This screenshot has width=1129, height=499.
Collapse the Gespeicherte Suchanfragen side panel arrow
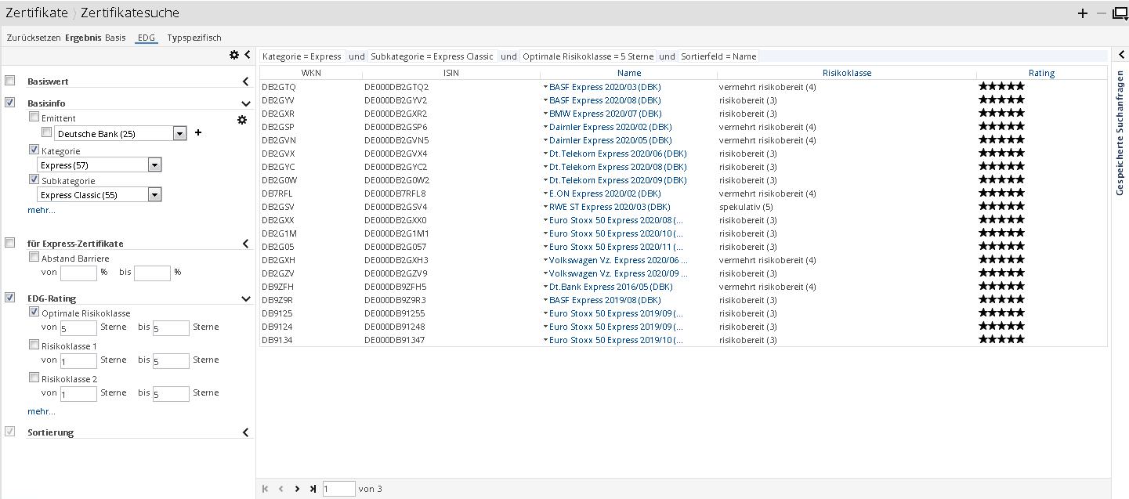tap(1121, 56)
